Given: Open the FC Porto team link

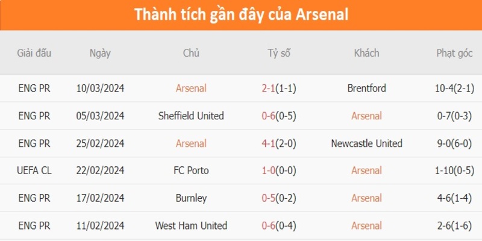Looking at the screenshot, I should click(191, 171).
